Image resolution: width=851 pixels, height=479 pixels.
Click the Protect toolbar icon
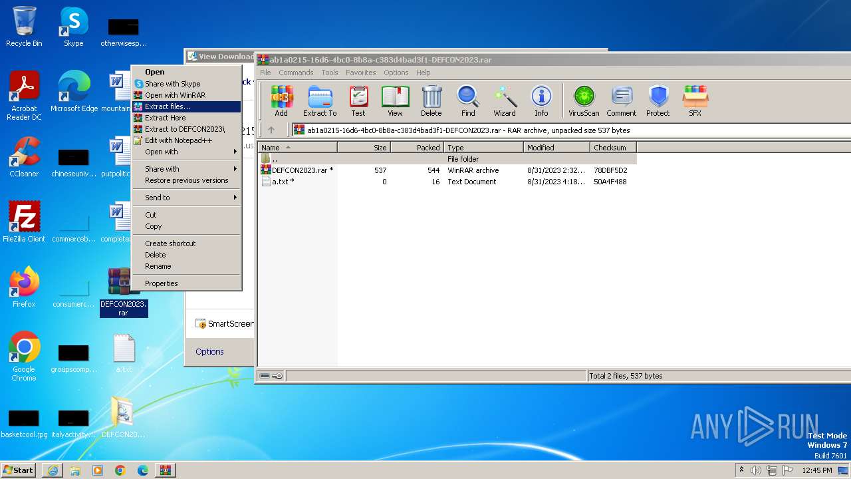658,101
